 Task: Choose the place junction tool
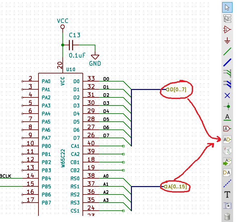point(227,106)
